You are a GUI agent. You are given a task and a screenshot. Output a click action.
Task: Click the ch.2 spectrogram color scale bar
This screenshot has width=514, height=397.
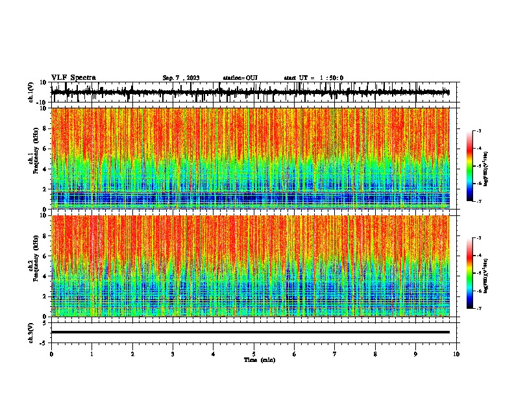pos(470,273)
